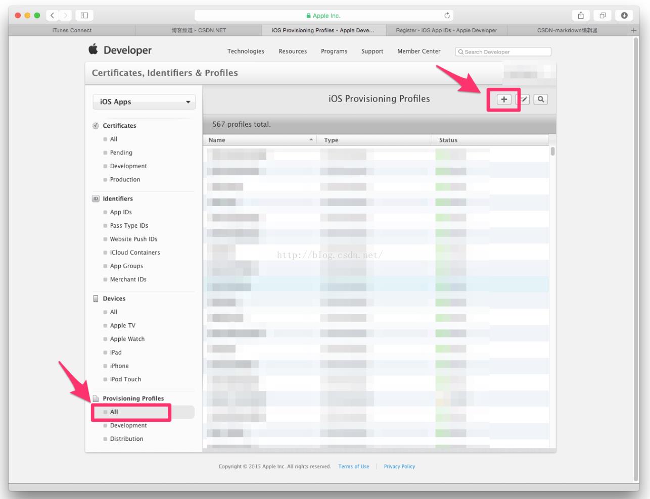Image resolution: width=650 pixels, height=499 pixels.
Task: Select Development certificates
Action: tap(128, 166)
